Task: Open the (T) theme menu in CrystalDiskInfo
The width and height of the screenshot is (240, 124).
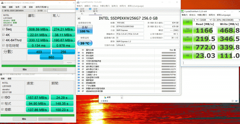Action: point(105,6)
